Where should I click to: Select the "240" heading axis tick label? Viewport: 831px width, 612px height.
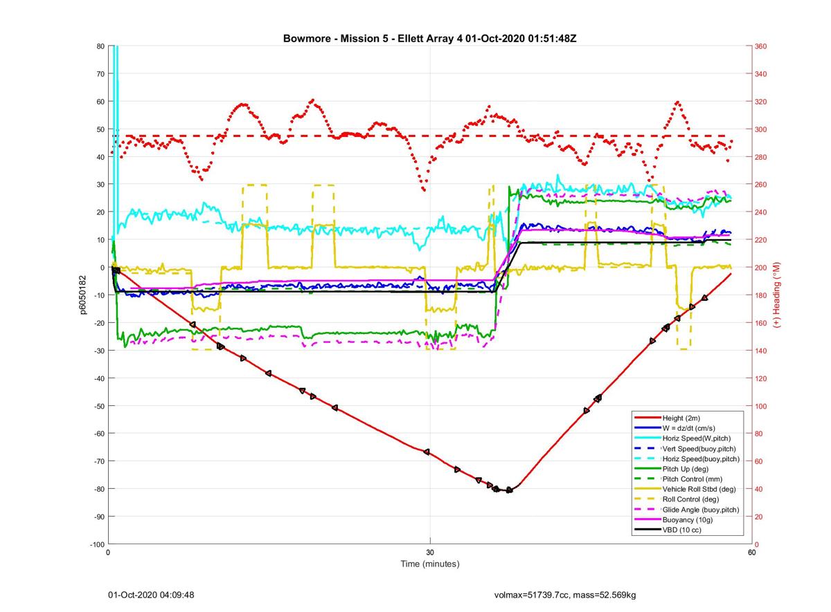(760, 212)
